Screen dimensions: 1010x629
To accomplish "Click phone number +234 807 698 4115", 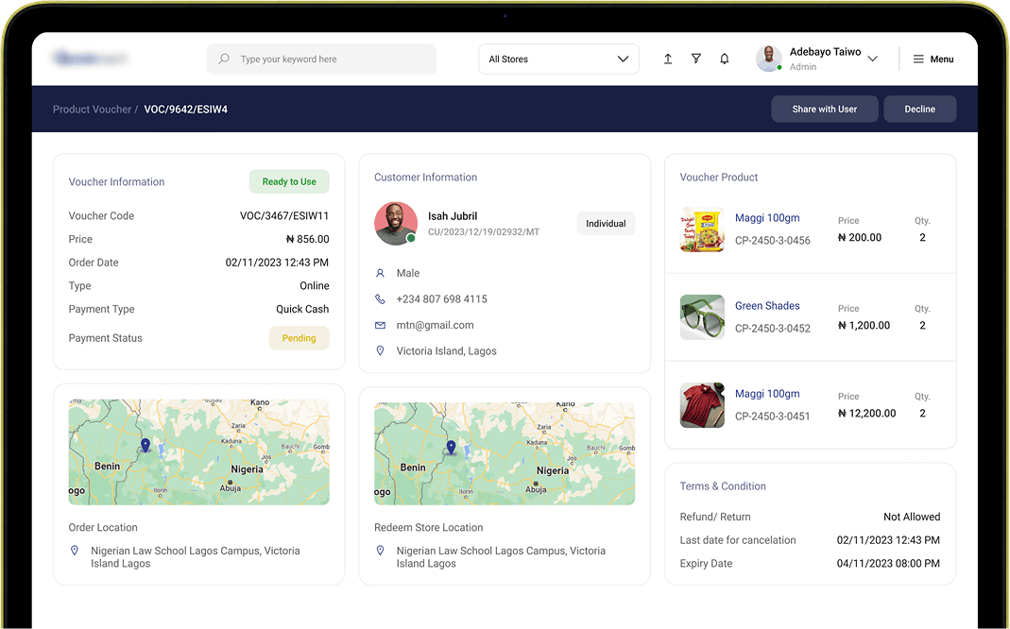I will (x=442, y=298).
